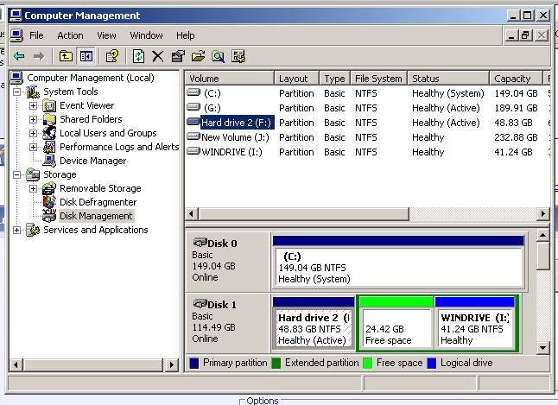Sort by the File System column header
This screenshot has width=558, height=405.
coord(378,79)
